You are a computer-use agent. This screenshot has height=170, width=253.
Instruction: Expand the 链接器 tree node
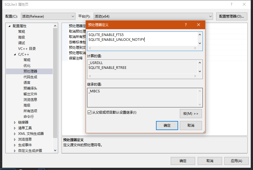(x=15, y=122)
